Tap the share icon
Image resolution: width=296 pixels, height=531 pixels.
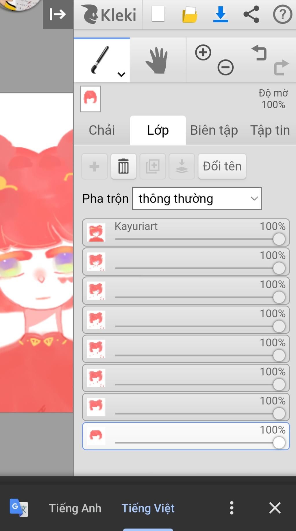pos(251,14)
